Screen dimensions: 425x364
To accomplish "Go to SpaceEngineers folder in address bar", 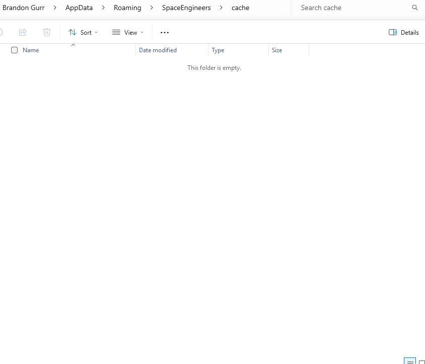I will pos(186,8).
